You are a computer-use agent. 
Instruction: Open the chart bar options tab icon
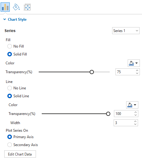5,7
